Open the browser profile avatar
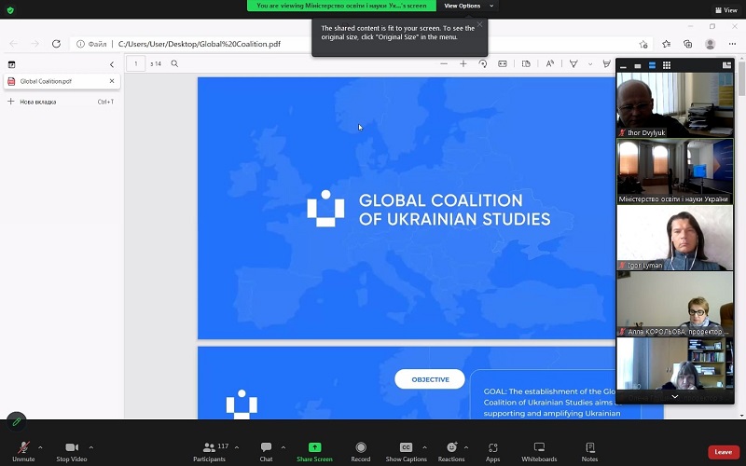The image size is (746, 466). point(711,44)
